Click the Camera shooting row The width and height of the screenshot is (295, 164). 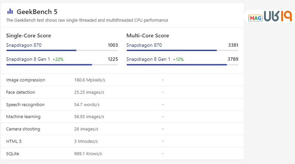(23, 129)
